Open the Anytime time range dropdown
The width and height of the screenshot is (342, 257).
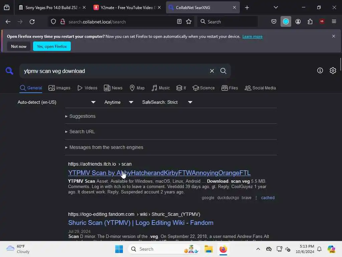click(x=119, y=102)
